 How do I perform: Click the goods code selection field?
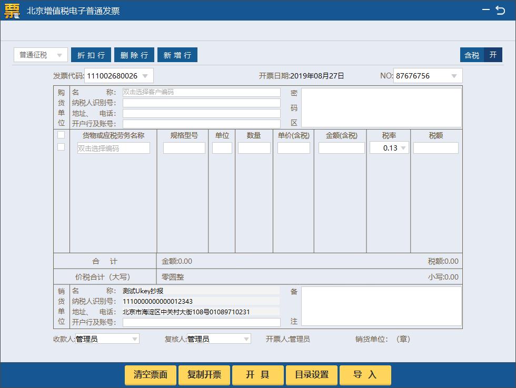pyautogui.click(x=113, y=147)
